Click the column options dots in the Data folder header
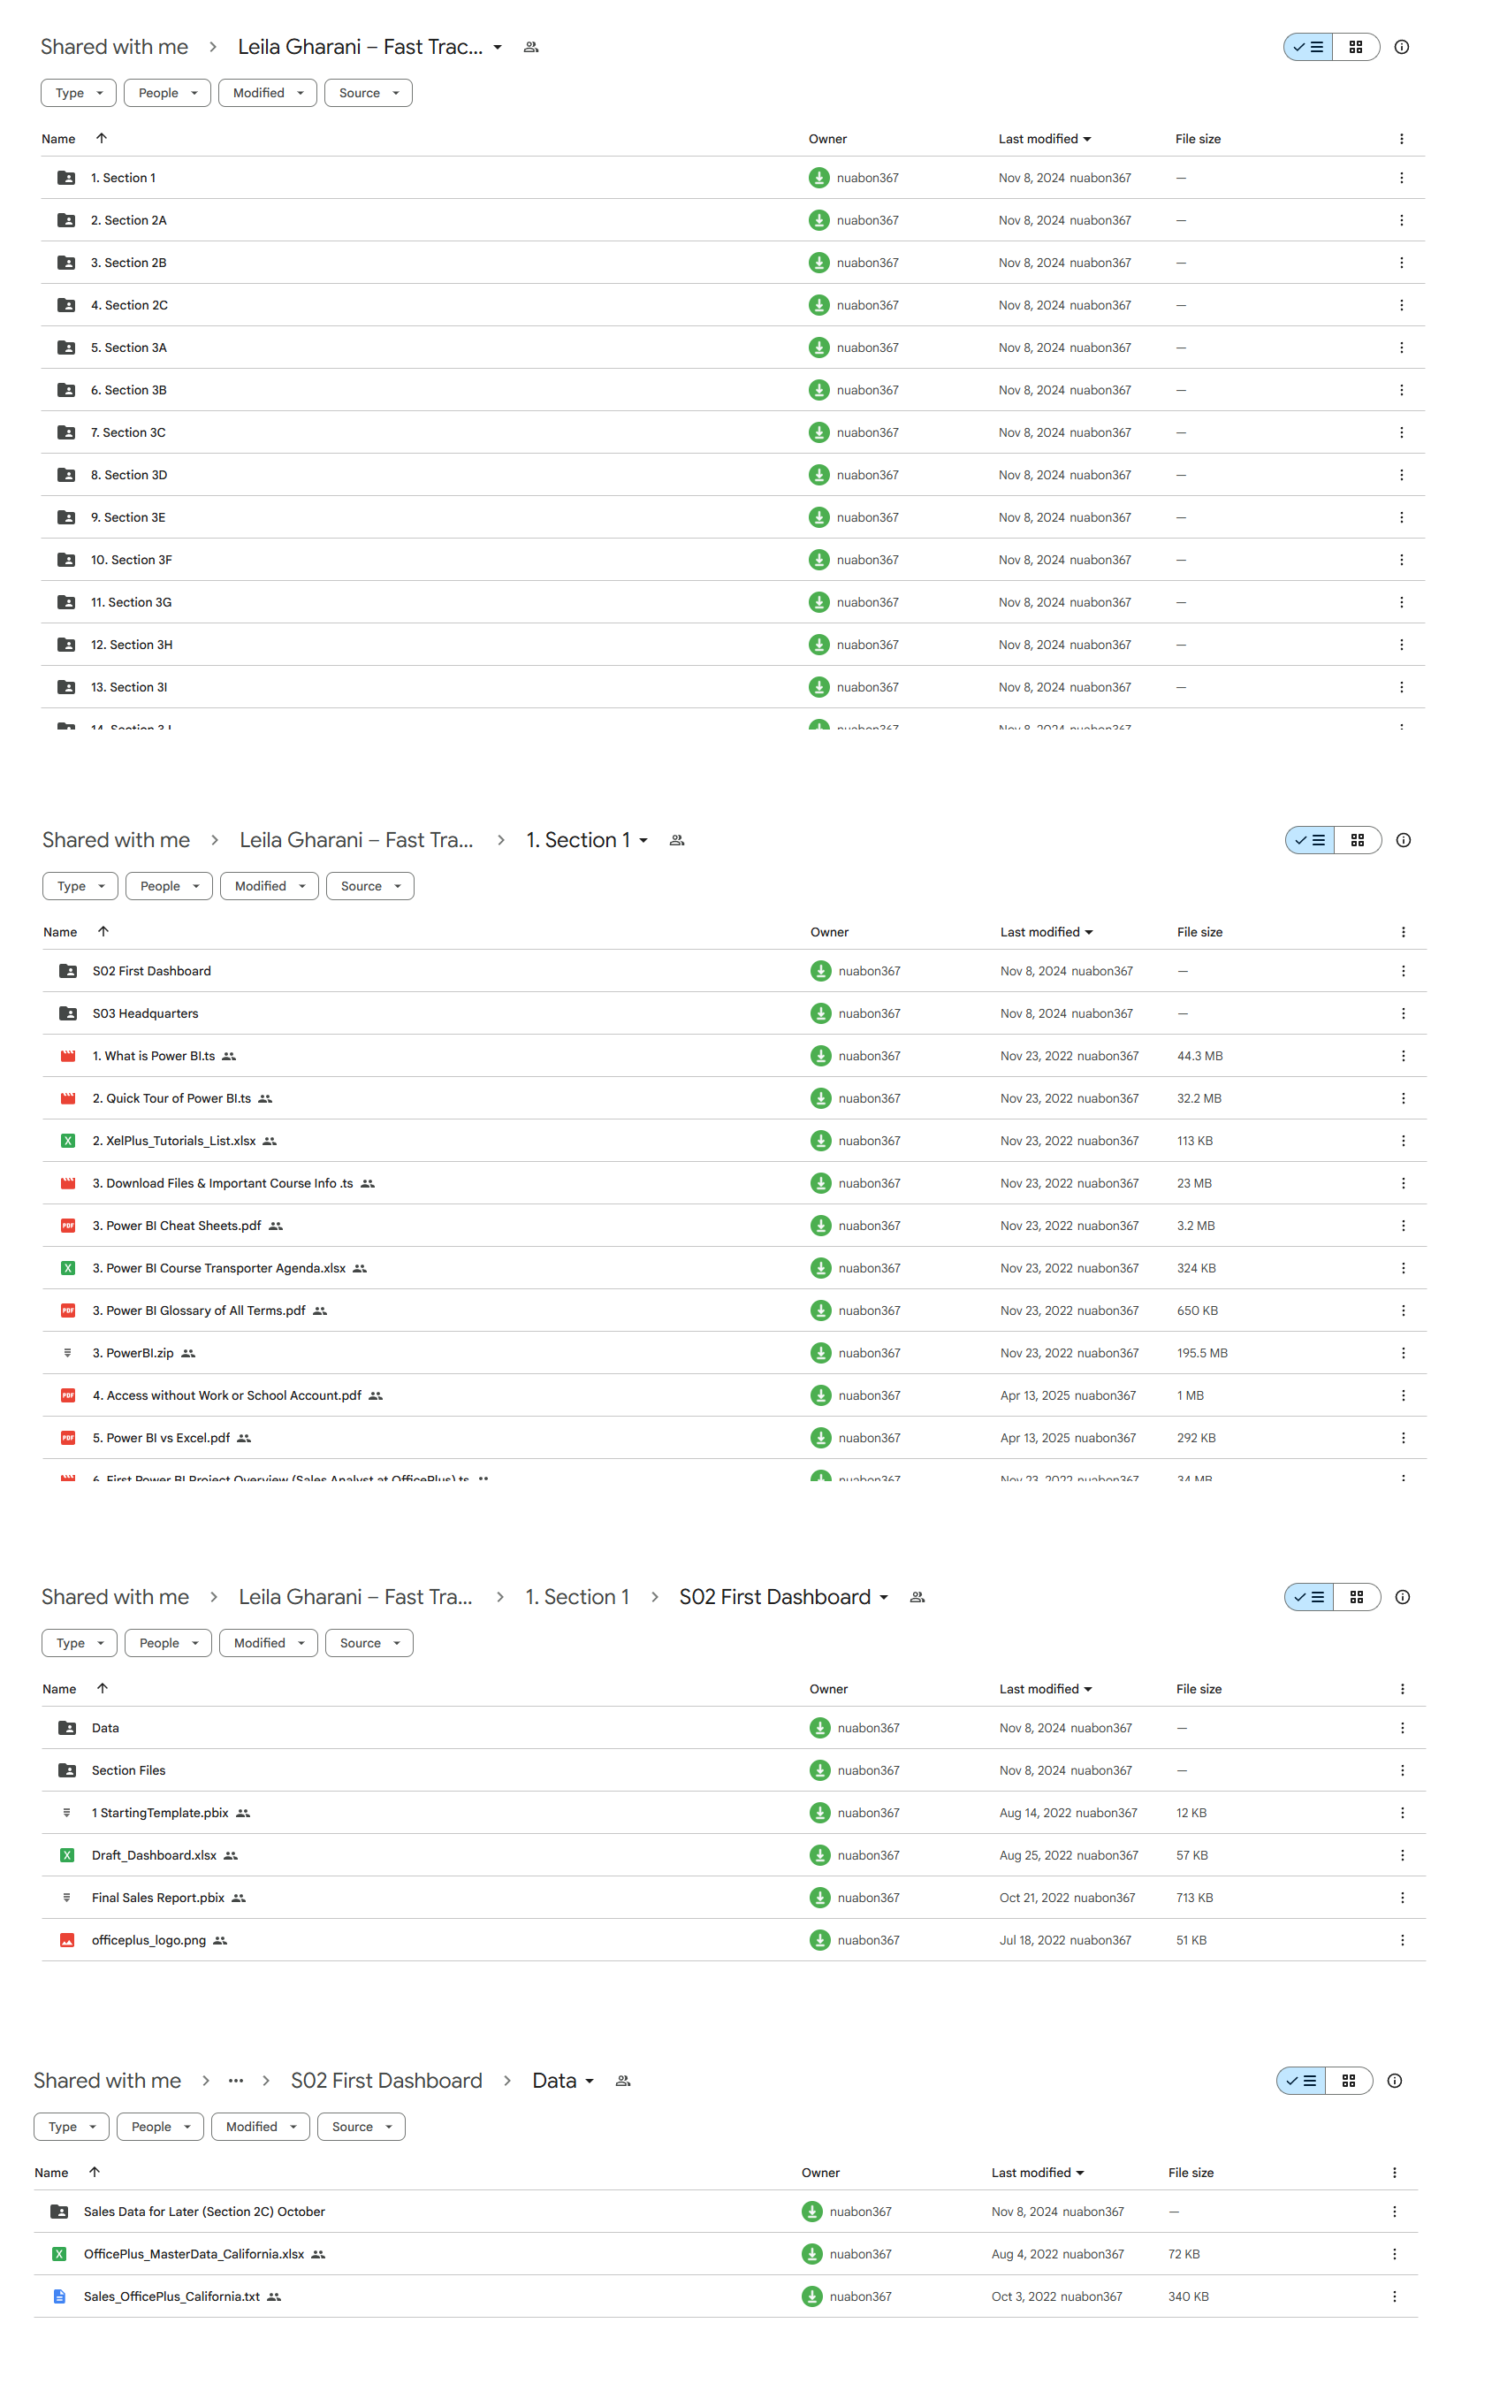 [x=1394, y=2173]
